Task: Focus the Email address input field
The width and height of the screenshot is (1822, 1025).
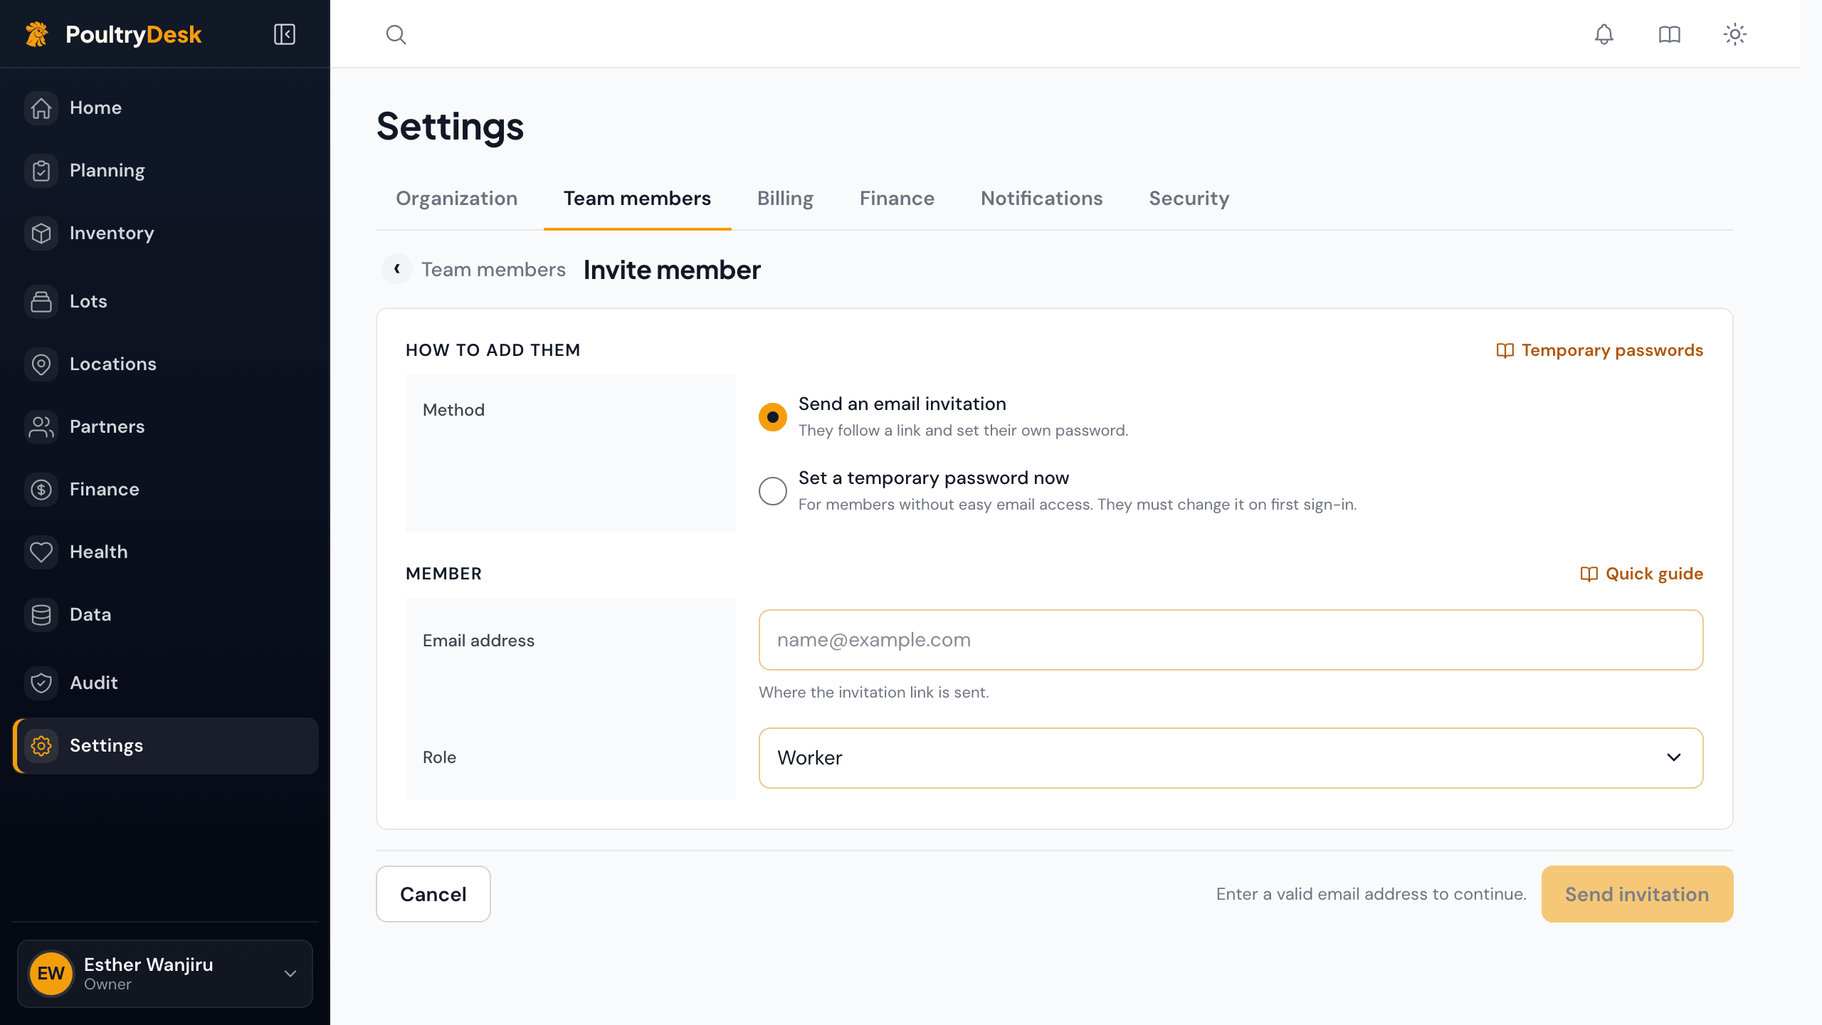Action: [x=1231, y=639]
